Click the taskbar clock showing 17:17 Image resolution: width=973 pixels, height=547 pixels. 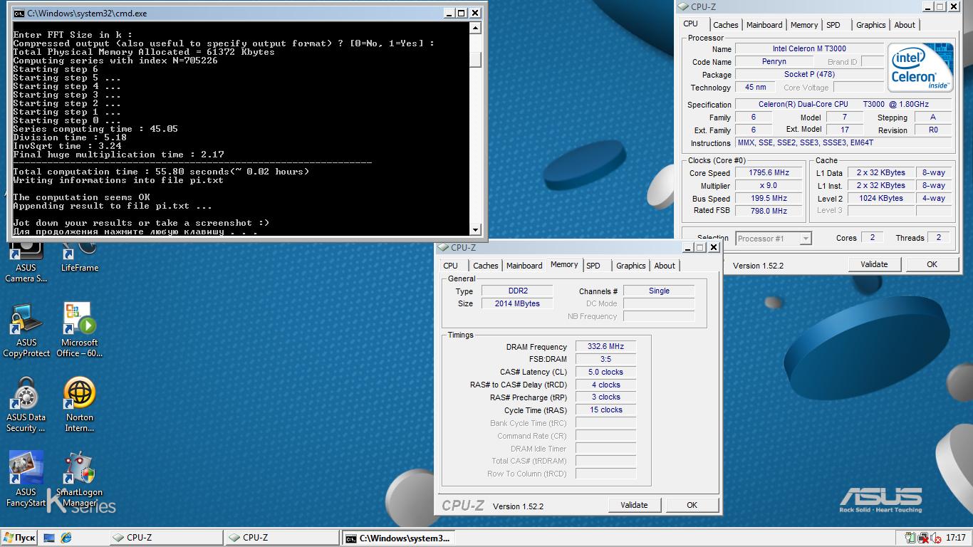pyautogui.click(x=956, y=538)
